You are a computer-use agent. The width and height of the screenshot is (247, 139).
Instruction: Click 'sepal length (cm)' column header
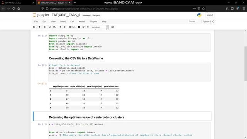[x=61, y=86]
